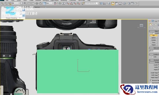Open the Graph Editors menu
This screenshot has height=95, width=159.
[x=54, y=1]
